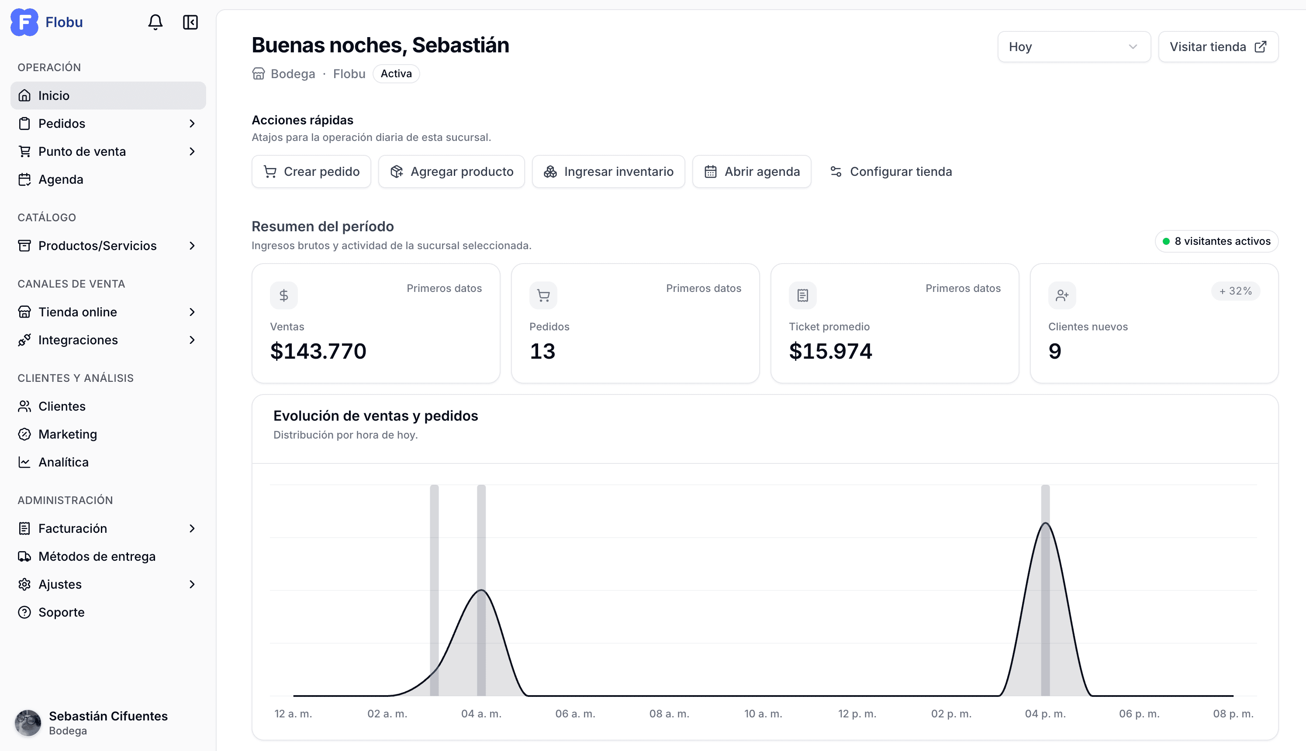
Task: Expand the Pedidos submenu chevron
Action: click(x=192, y=124)
